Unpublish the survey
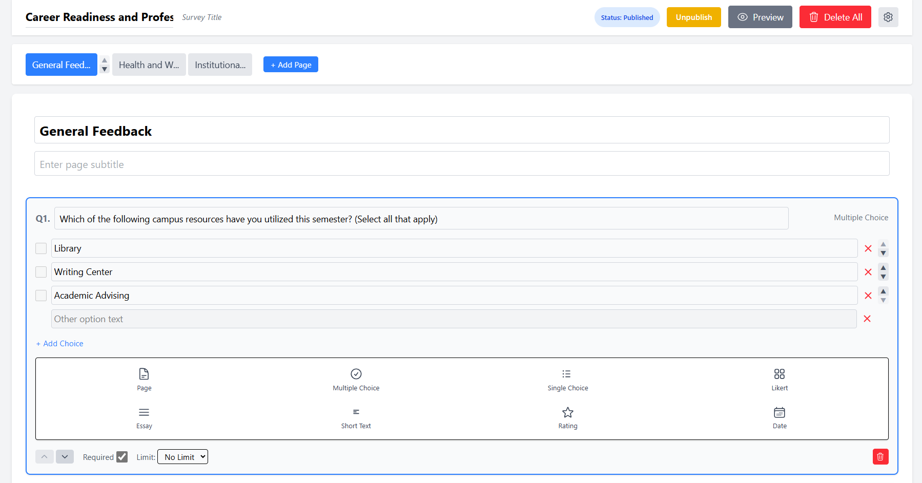The image size is (922, 483). coord(693,17)
